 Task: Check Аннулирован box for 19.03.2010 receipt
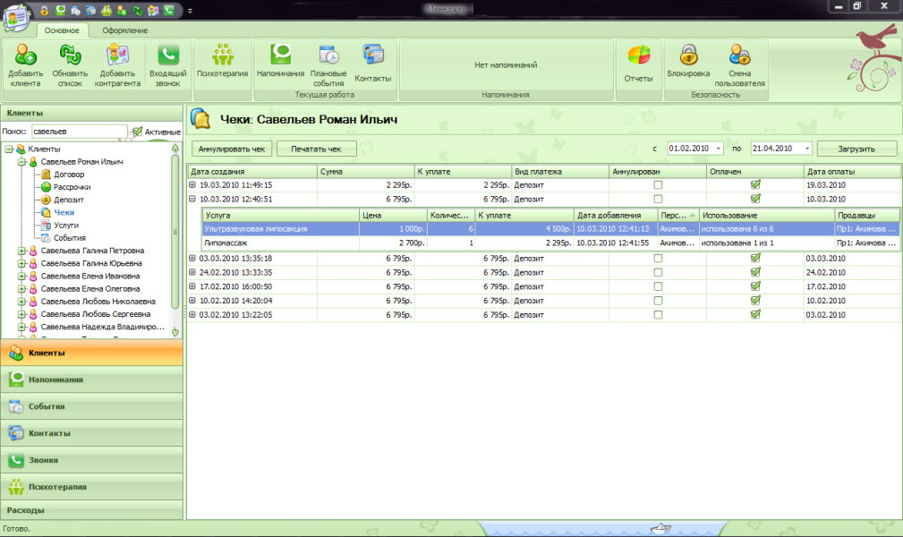click(x=659, y=185)
